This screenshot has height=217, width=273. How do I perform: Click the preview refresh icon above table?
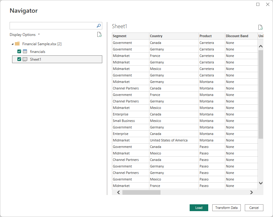coord(260,27)
